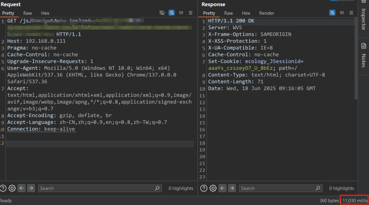Viewport: 369px width, 205px height.
Task: Open search settings gear under Response panel
Action: click(213, 188)
